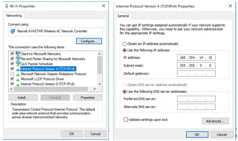
Task: Click the Marvell AVASTAR network adapter icon
Action: pos(13,31)
